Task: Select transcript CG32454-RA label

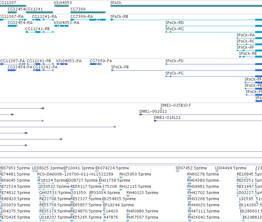Action: 20,23
